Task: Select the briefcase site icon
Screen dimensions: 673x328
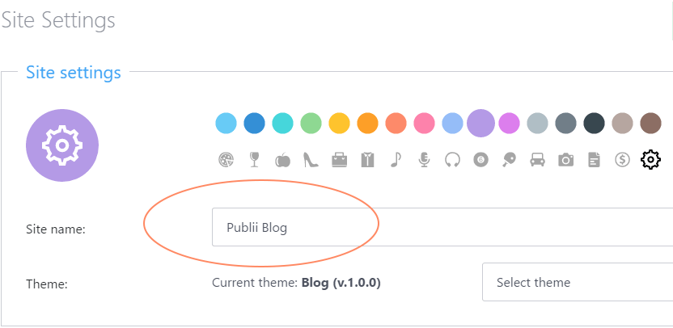Action: 339,160
